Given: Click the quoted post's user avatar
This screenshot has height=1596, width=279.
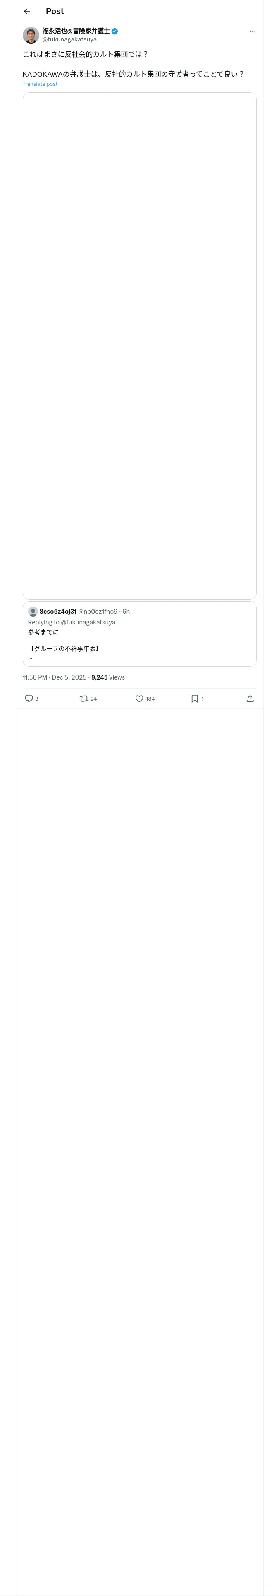Looking at the screenshot, I should [33, 612].
